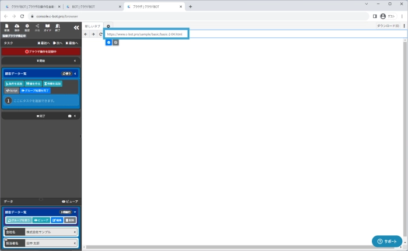Expand the 担当者名 data field arrow
This screenshot has width=408, height=251.
coord(75,242)
